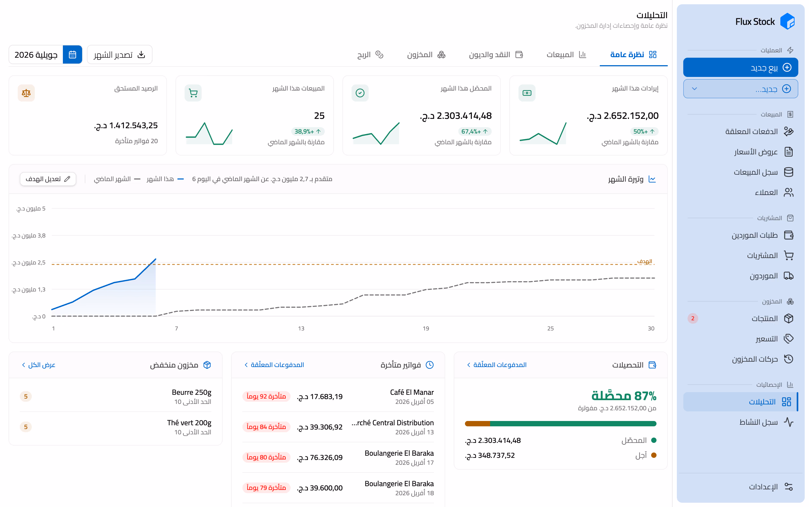Open the جويلية 2026 month picker
The width and height of the screenshot is (809, 507).
tap(45, 54)
